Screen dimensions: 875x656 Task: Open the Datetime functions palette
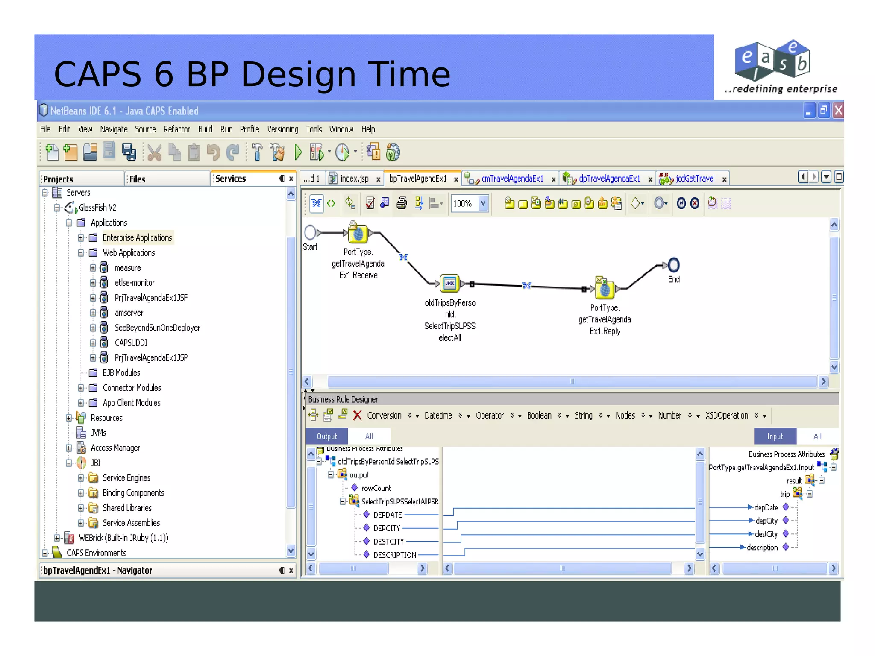tap(438, 415)
